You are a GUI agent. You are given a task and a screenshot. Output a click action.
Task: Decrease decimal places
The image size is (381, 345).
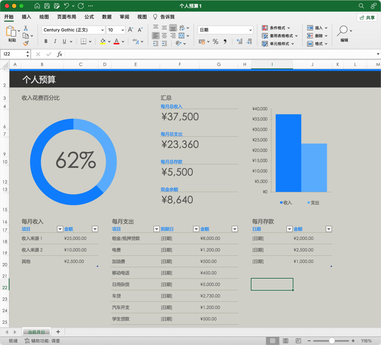(x=249, y=42)
